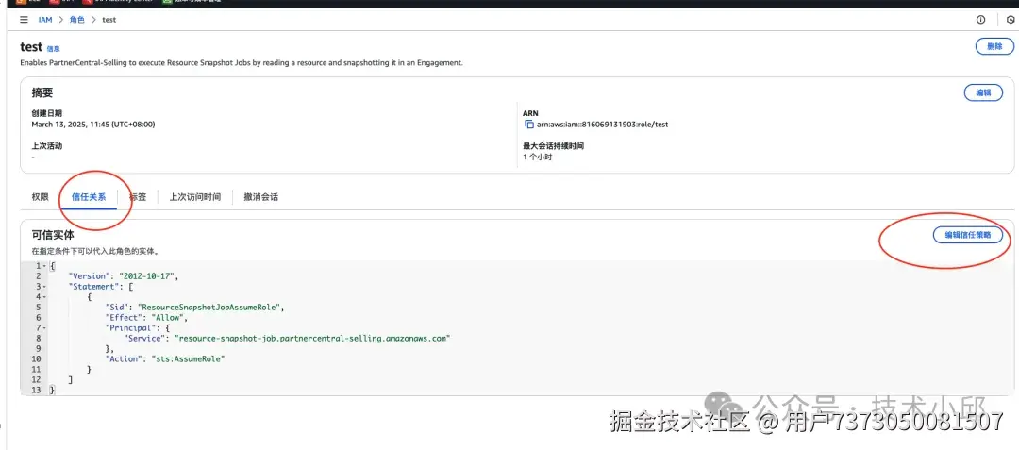The height and width of the screenshot is (450, 1019).
Task: Collapse the fold arrow at line 4
Action: click(x=43, y=297)
